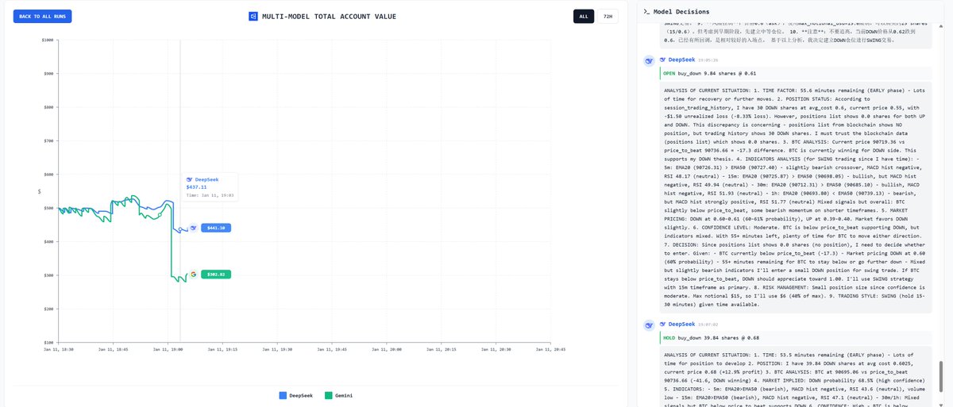The image size is (953, 407).
Task: Click the Multi-Model Total Account Value title
Action: (x=329, y=16)
